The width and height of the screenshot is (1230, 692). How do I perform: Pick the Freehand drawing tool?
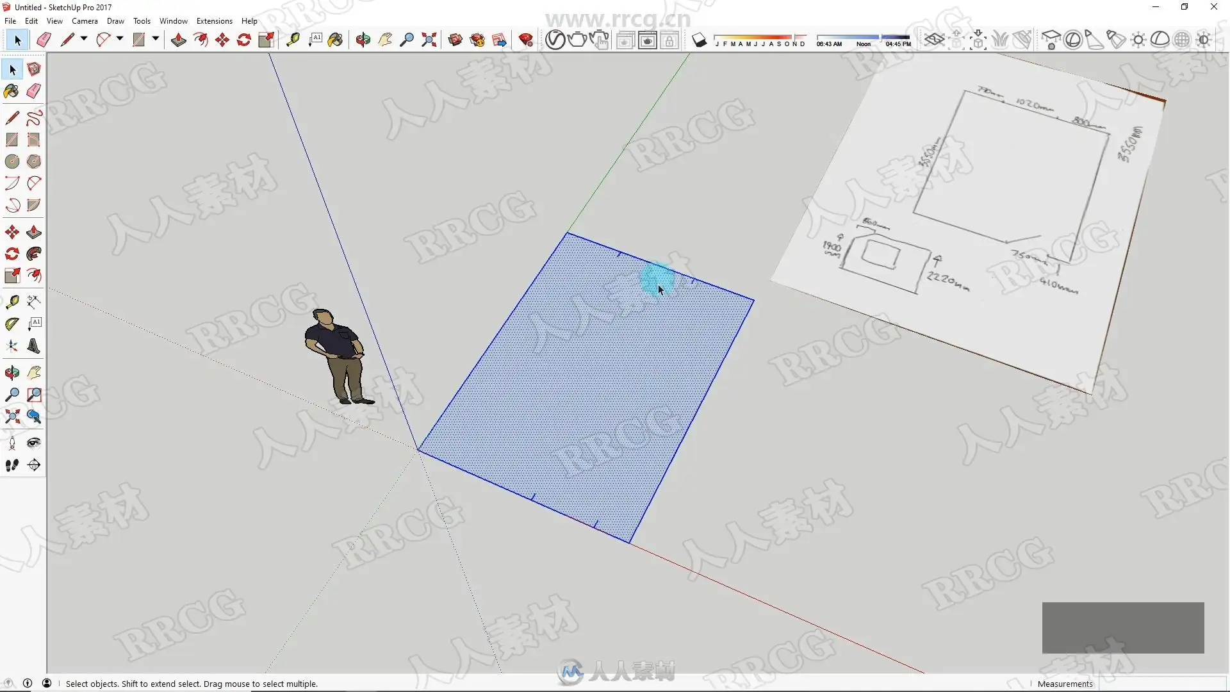pyautogui.click(x=34, y=118)
